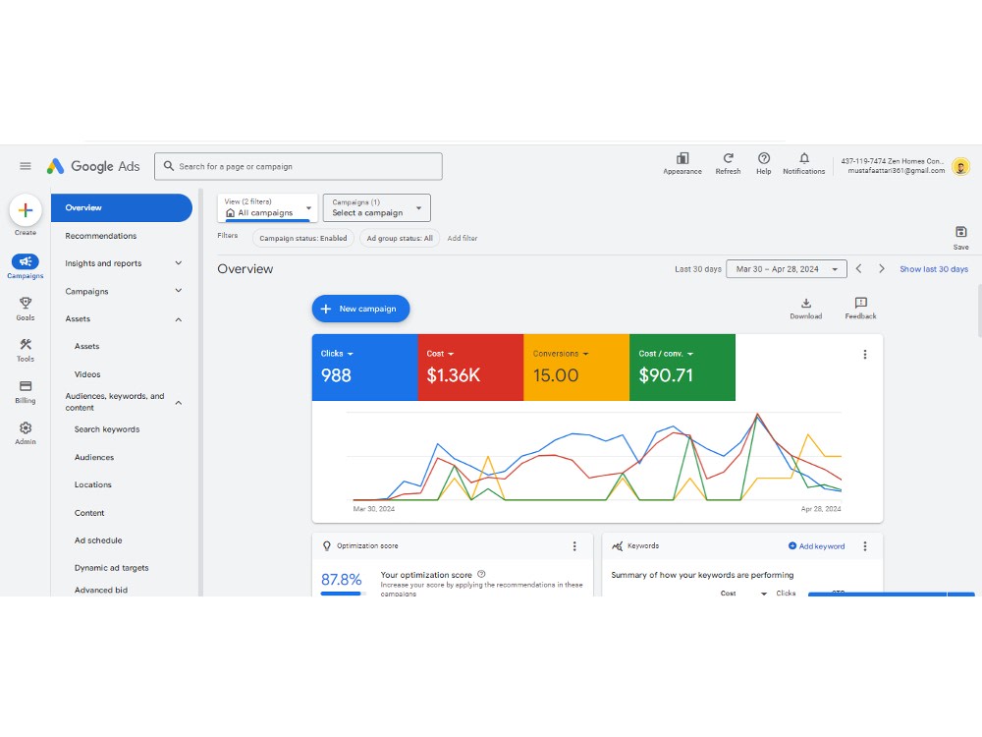Click the Keywords card chart icon

618,546
